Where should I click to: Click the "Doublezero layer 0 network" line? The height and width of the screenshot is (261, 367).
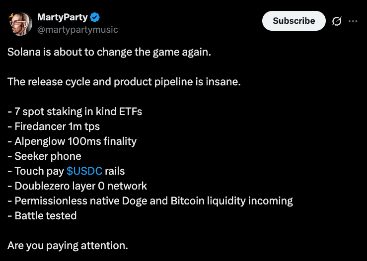(77, 186)
